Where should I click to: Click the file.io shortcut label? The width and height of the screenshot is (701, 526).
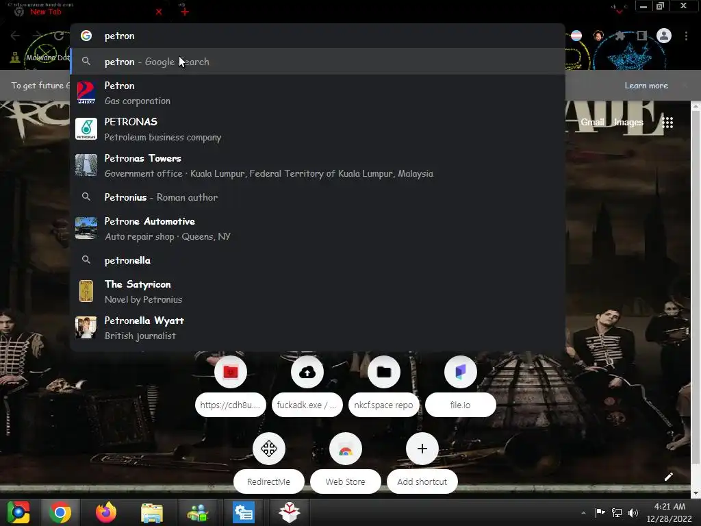click(x=461, y=405)
